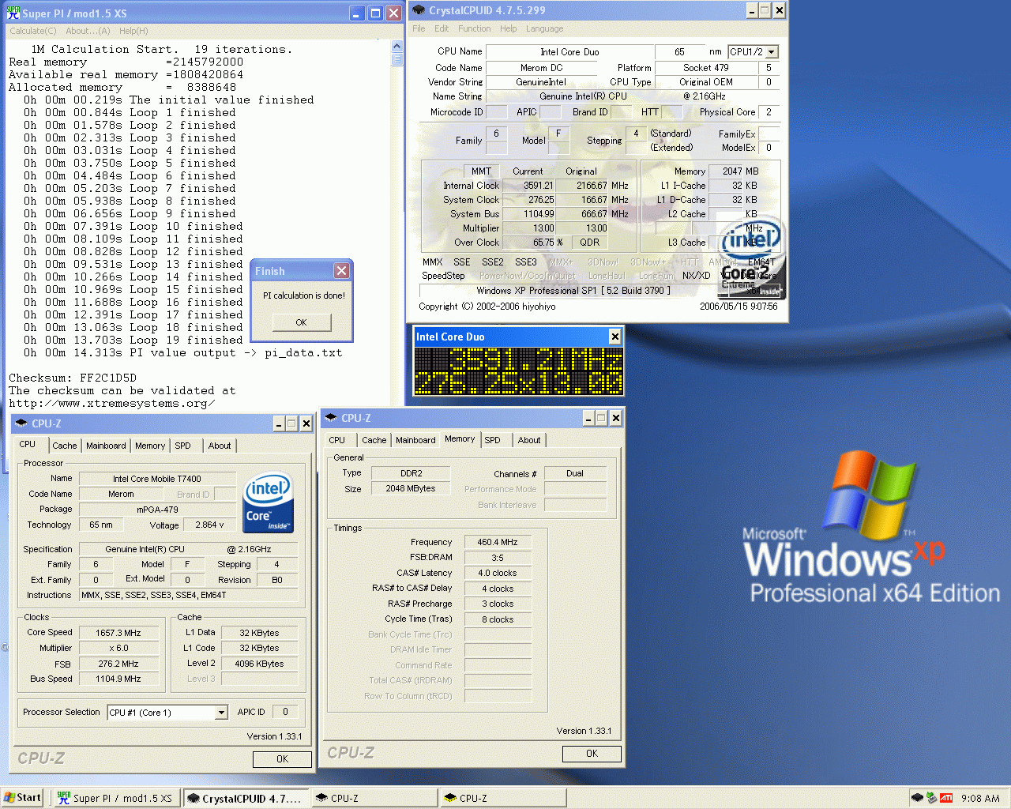Screen dimensions: 1011x809
Task: Open the Function menu in CrystalCPUID
Action: [474, 28]
